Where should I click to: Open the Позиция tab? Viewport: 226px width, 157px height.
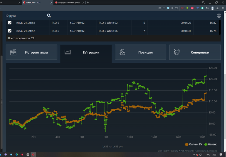pos(140,52)
